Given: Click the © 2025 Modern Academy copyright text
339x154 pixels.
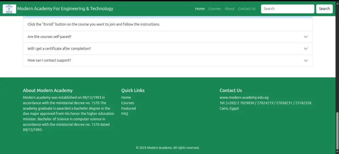Looking at the screenshot, I should pos(167,148).
